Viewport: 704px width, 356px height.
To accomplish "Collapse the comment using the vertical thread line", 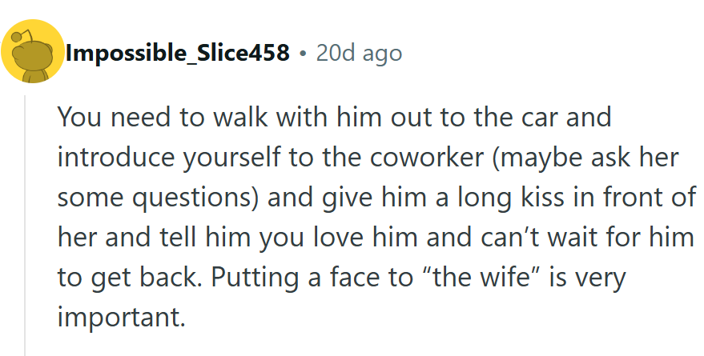I will coord(26,224).
